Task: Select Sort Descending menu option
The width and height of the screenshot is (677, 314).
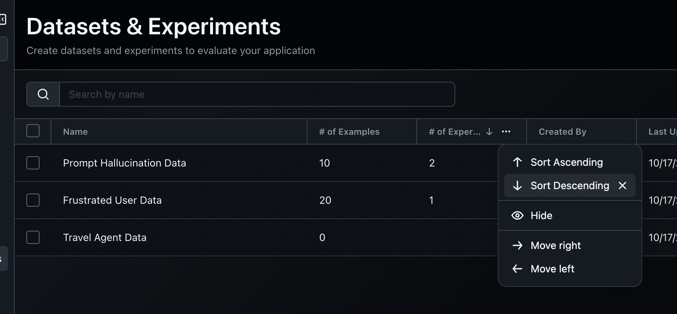Action: (x=569, y=185)
